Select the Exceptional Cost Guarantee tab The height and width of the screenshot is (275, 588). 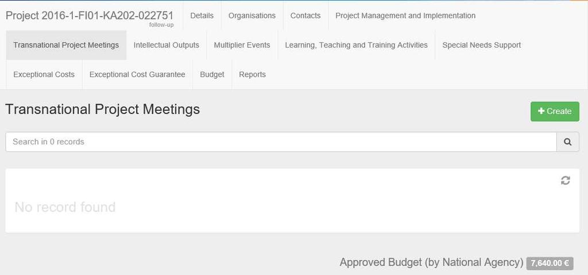[137, 74]
